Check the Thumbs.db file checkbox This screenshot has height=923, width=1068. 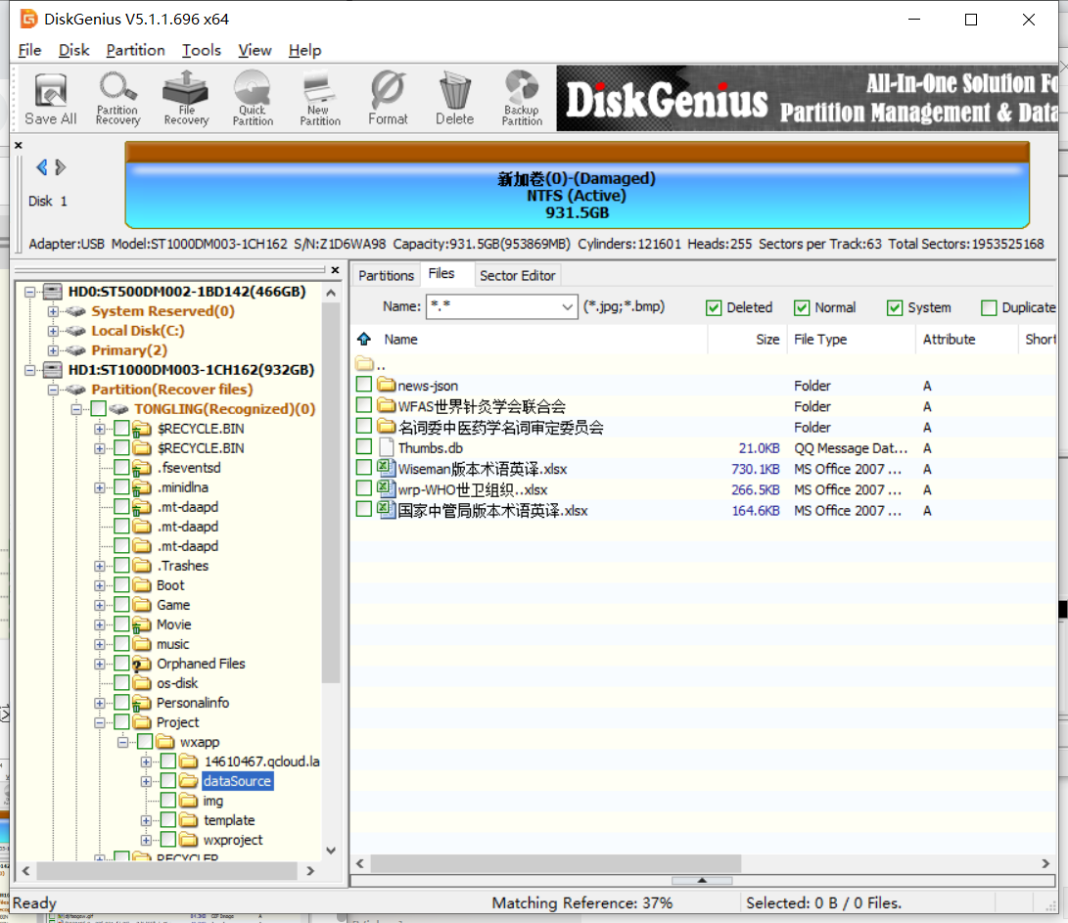coord(363,447)
